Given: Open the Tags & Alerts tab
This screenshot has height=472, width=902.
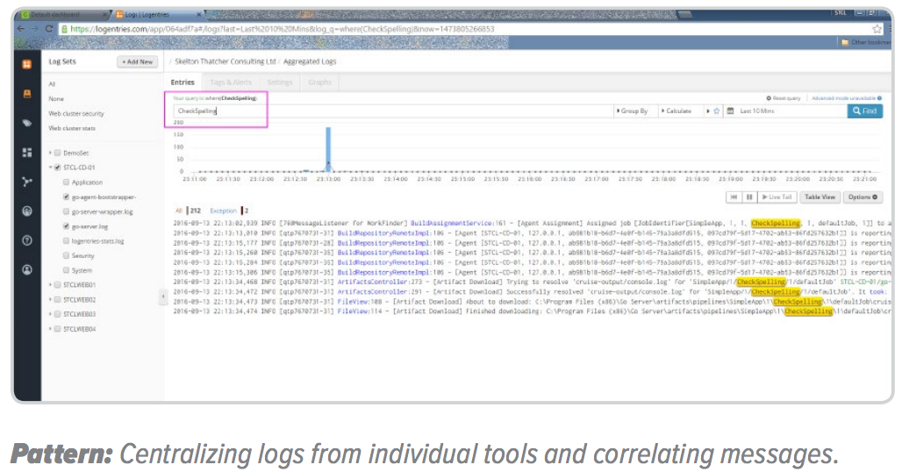Looking at the screenshot, I should click(x=231, y=82).
